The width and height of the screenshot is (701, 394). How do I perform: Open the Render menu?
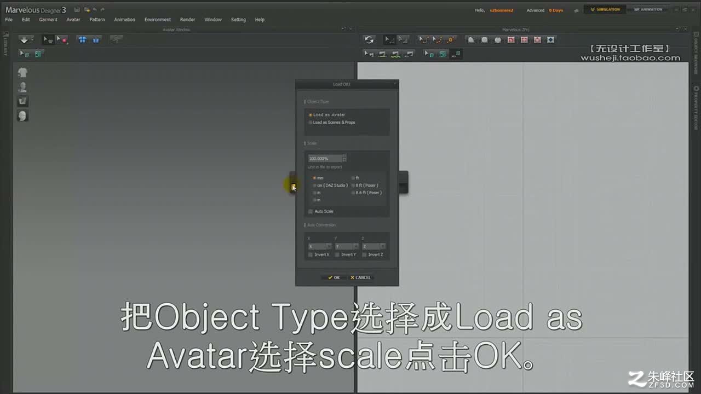point(187,20)
